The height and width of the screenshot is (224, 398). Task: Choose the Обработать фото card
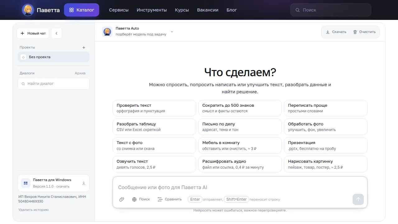tap(326, 127)
